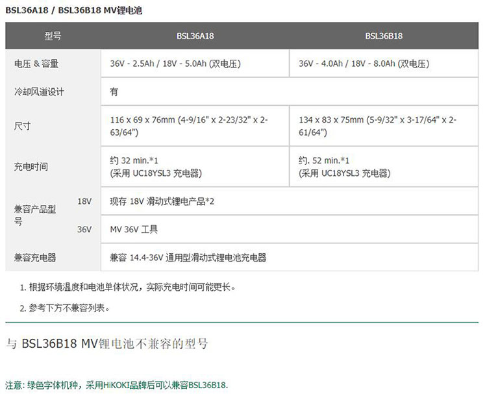Click the '尺寸' row label
Viewport: 487px width, 394px height.
pos(22,126)
